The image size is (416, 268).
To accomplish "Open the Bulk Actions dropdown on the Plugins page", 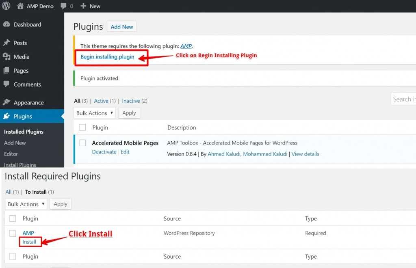I will click(x=94, y=113).
